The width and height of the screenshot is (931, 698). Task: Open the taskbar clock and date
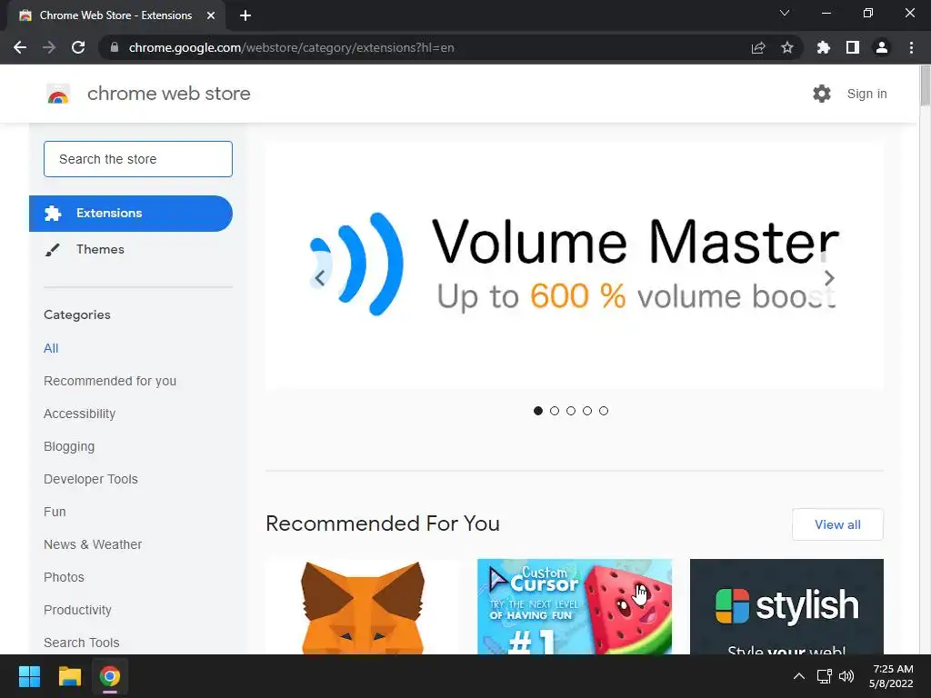[892, 676]
